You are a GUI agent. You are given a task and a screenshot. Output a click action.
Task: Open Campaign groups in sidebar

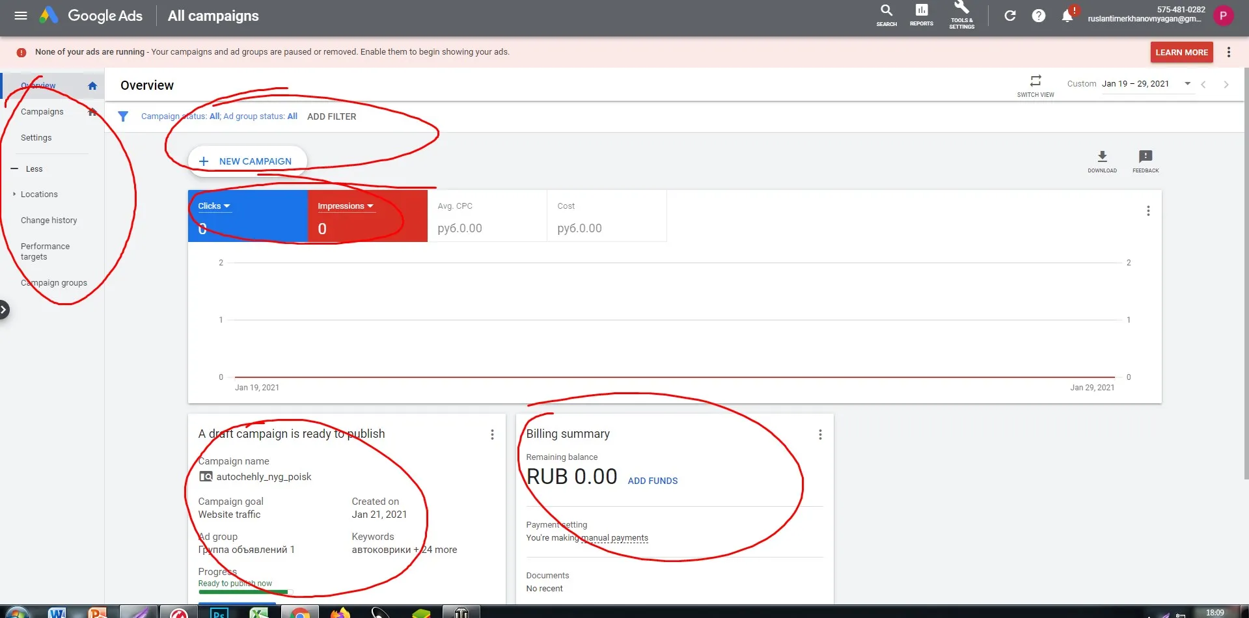tap(54, 283)
